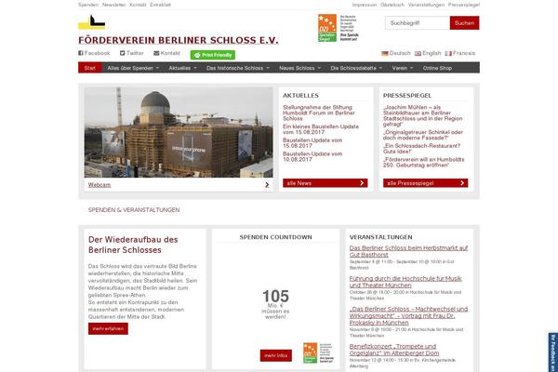Screen dimensions: 558x372
Task: Click the green Print Friendly button
Action: [x=213, y=55]
